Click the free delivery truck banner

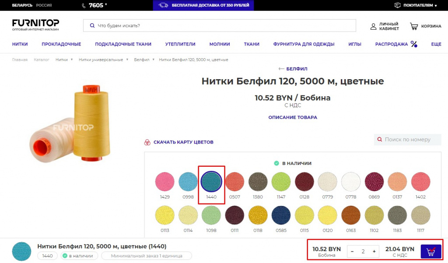(x=203, y=5)
